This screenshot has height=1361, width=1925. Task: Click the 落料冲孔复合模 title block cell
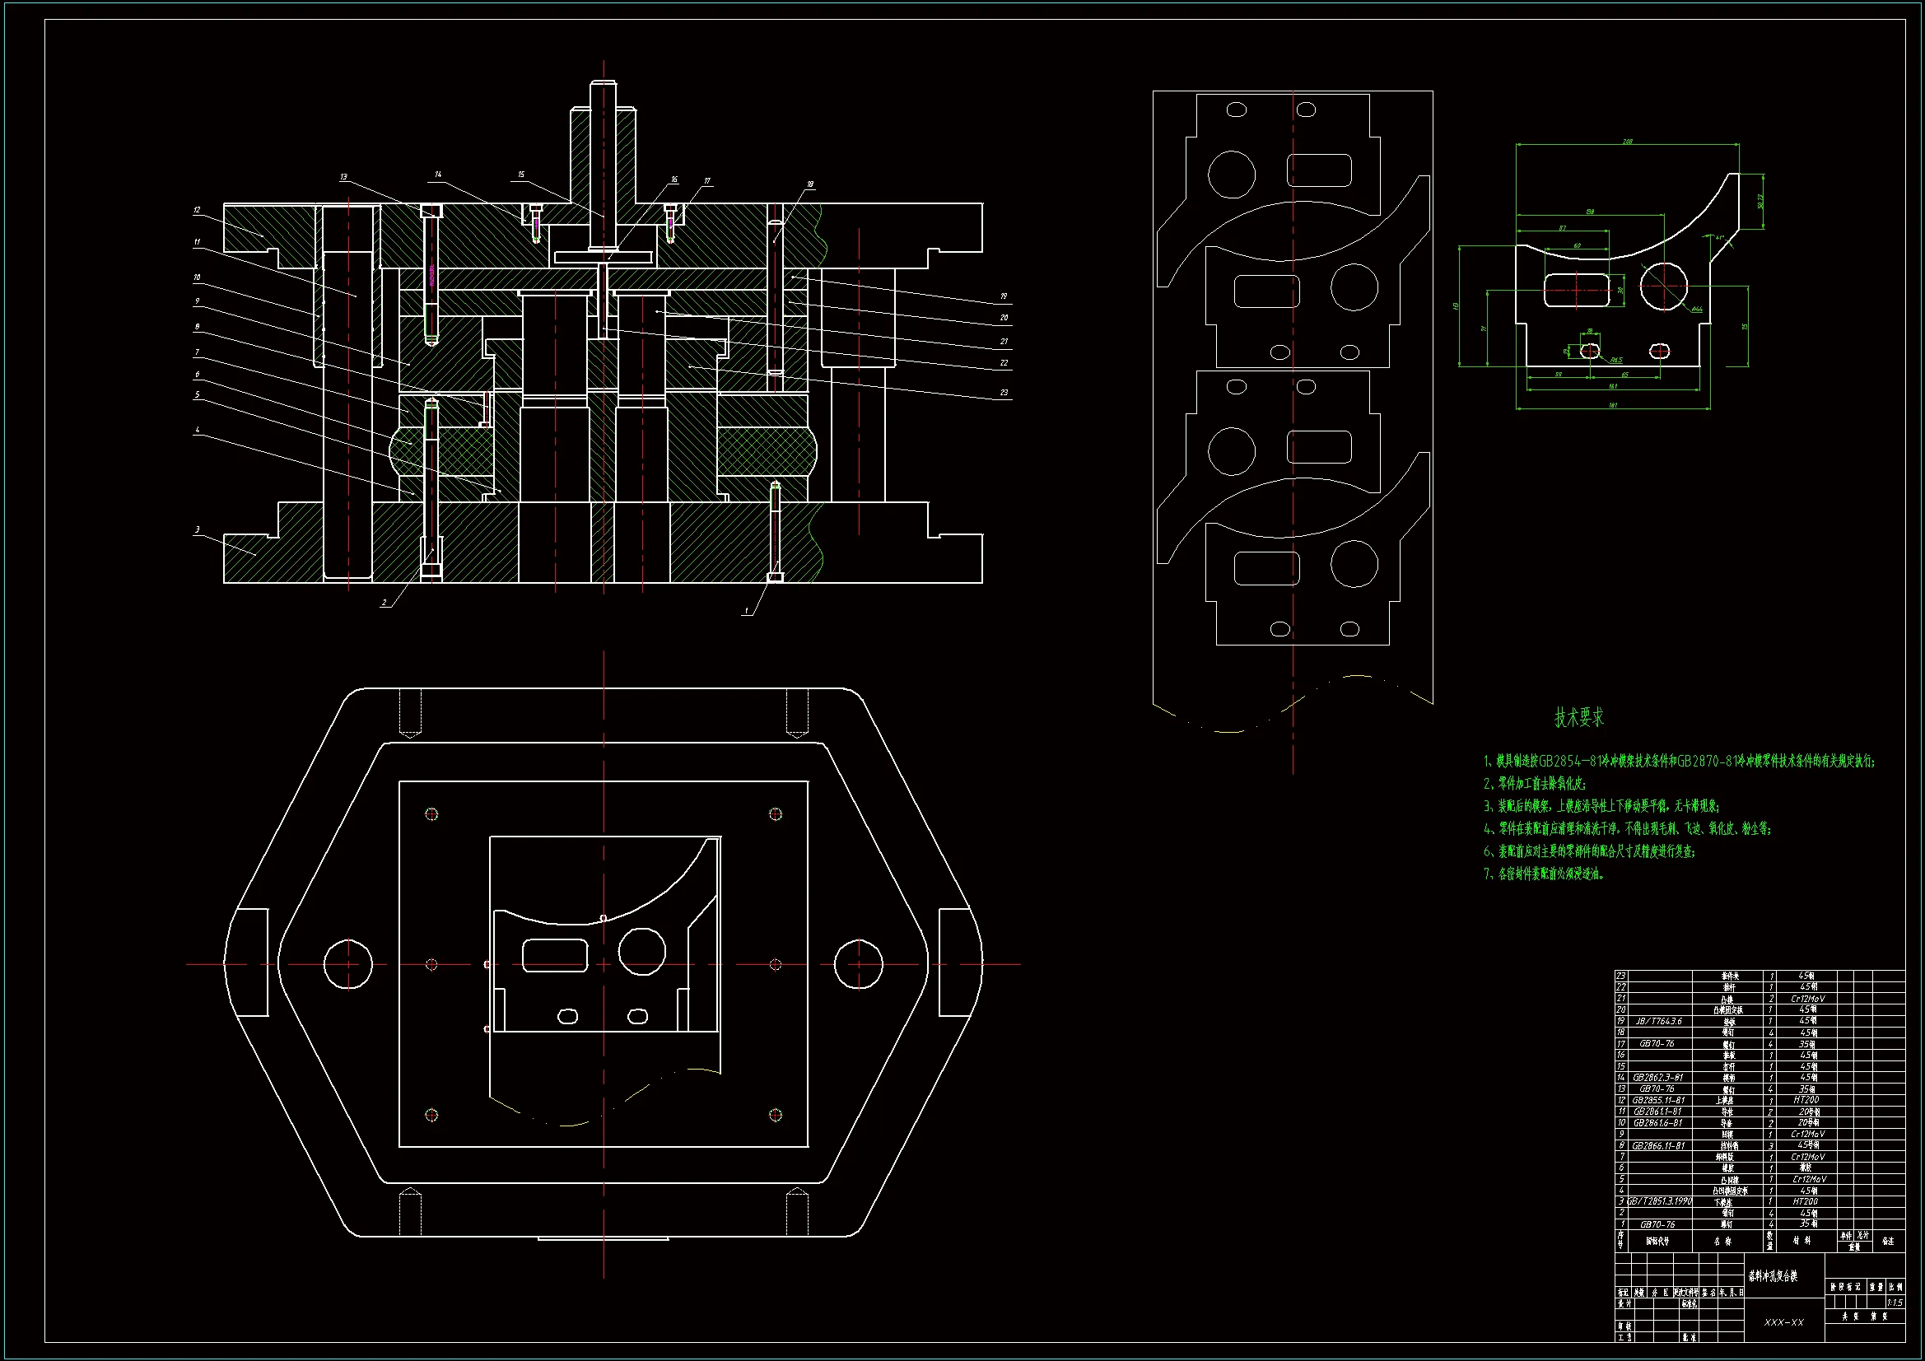pos(1773,1276)
